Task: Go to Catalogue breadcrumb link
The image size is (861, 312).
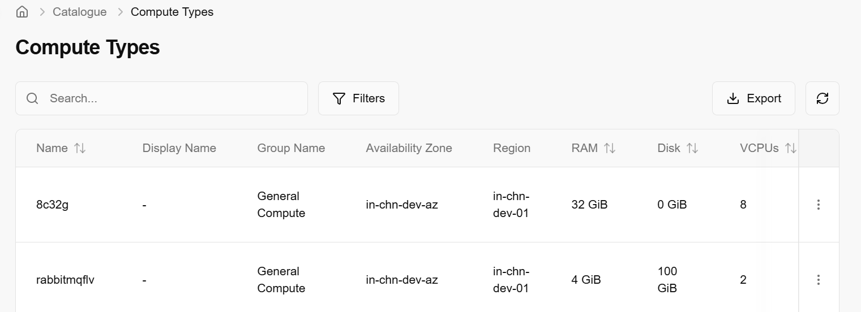Action: 80,12
